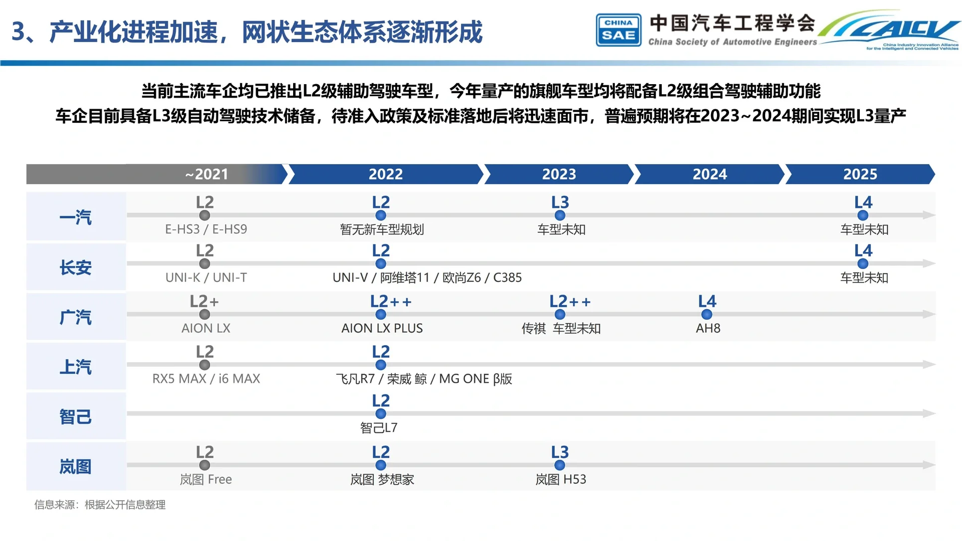Click the 中国汽车工程学会 heading text
Screen dimensions: 962x541
tap(733, 23)
